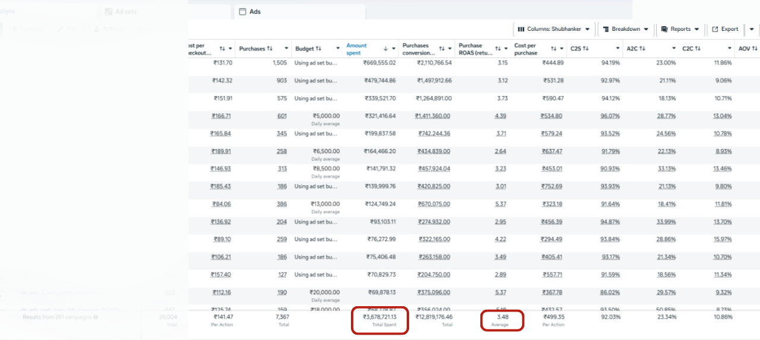Sort the Purchases column using its sort arrows
Image resolution: width=760 pixels, height=340 pixels.
click(x=270, y=49)
